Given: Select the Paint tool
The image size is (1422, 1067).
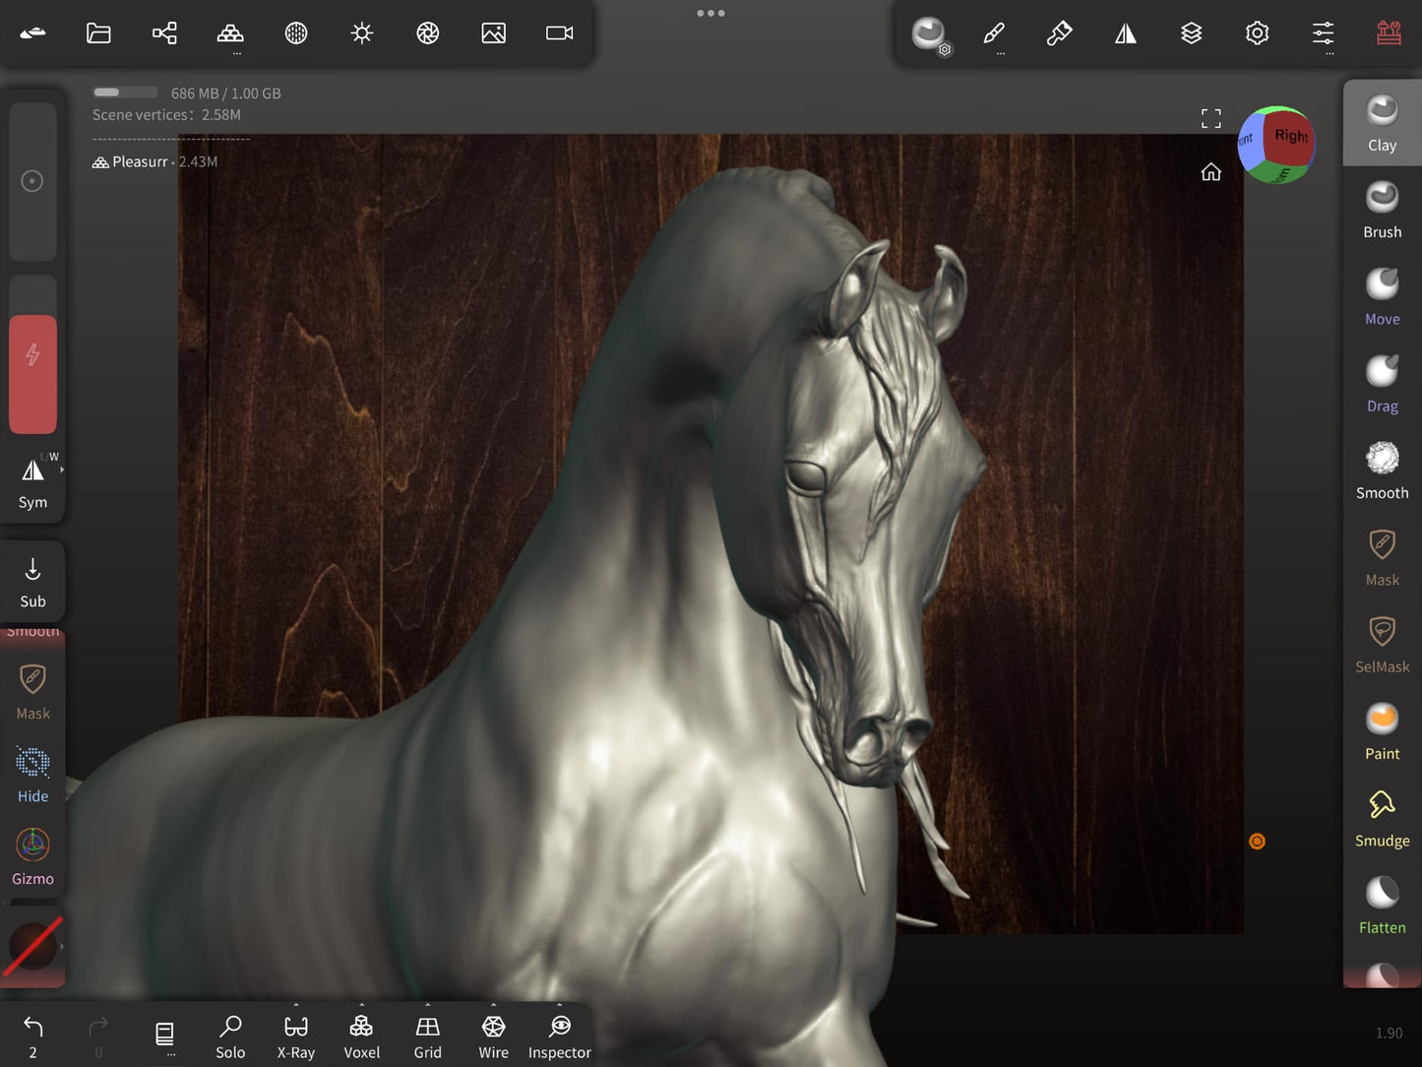Looking at the screenshot, I should [x=1383, y=731].
